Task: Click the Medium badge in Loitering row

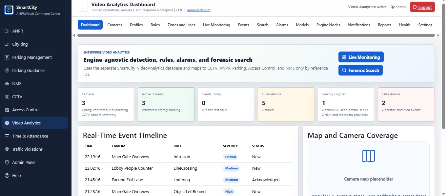Action: pyautogui.click(x=232, y=180)
